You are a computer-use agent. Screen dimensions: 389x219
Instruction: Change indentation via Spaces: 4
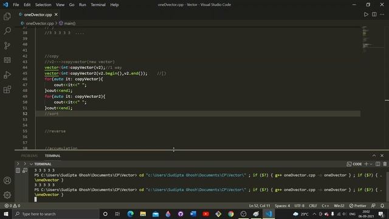pyautogui.click(x=282, y=206)
